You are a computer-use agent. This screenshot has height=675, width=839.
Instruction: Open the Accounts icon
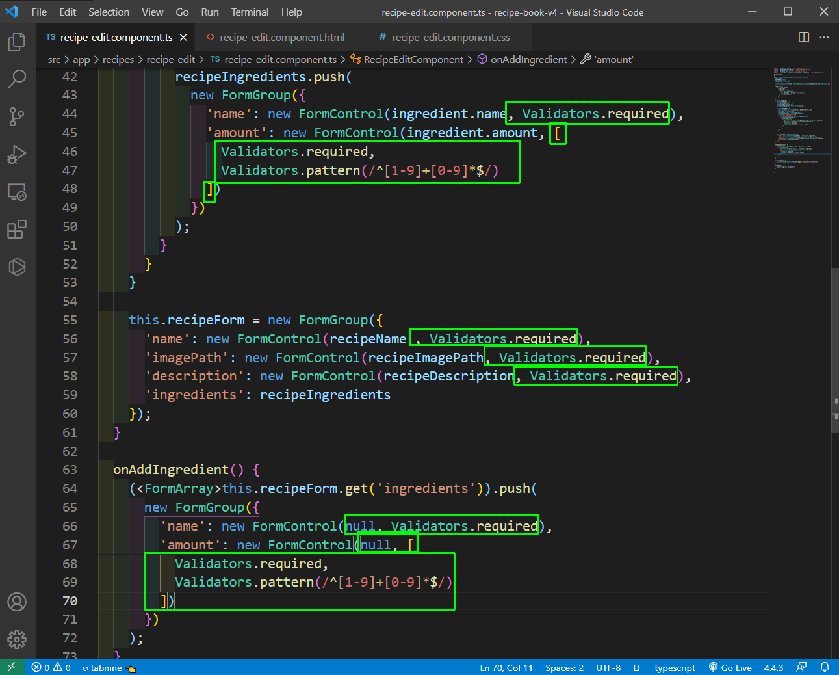(17, 602)
